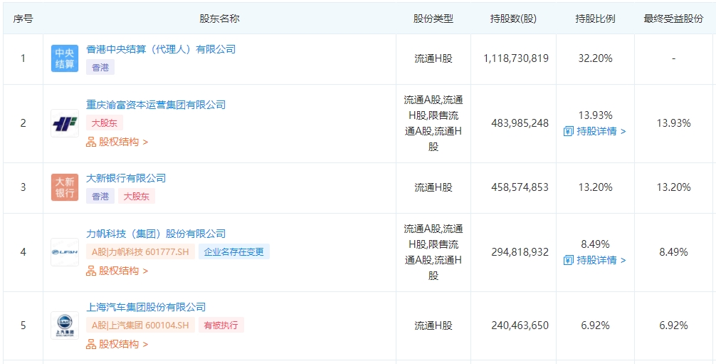Click the 13.20% value in 持股比例 column
Image resolution: width=716 pixels, height=364 pixels.
(x=595, y=187)
